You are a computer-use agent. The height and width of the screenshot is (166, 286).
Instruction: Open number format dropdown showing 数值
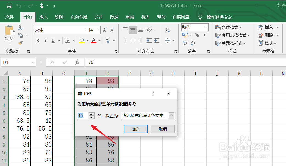(206, 27)
